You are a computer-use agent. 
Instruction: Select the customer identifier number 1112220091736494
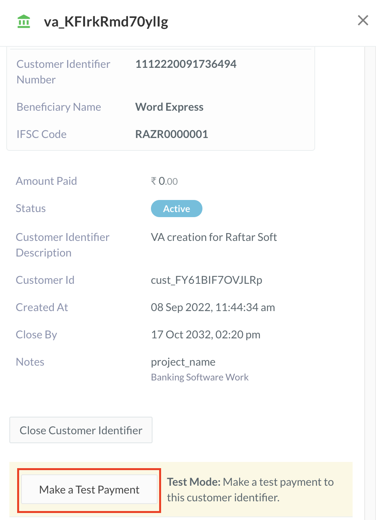coord(186,64)
